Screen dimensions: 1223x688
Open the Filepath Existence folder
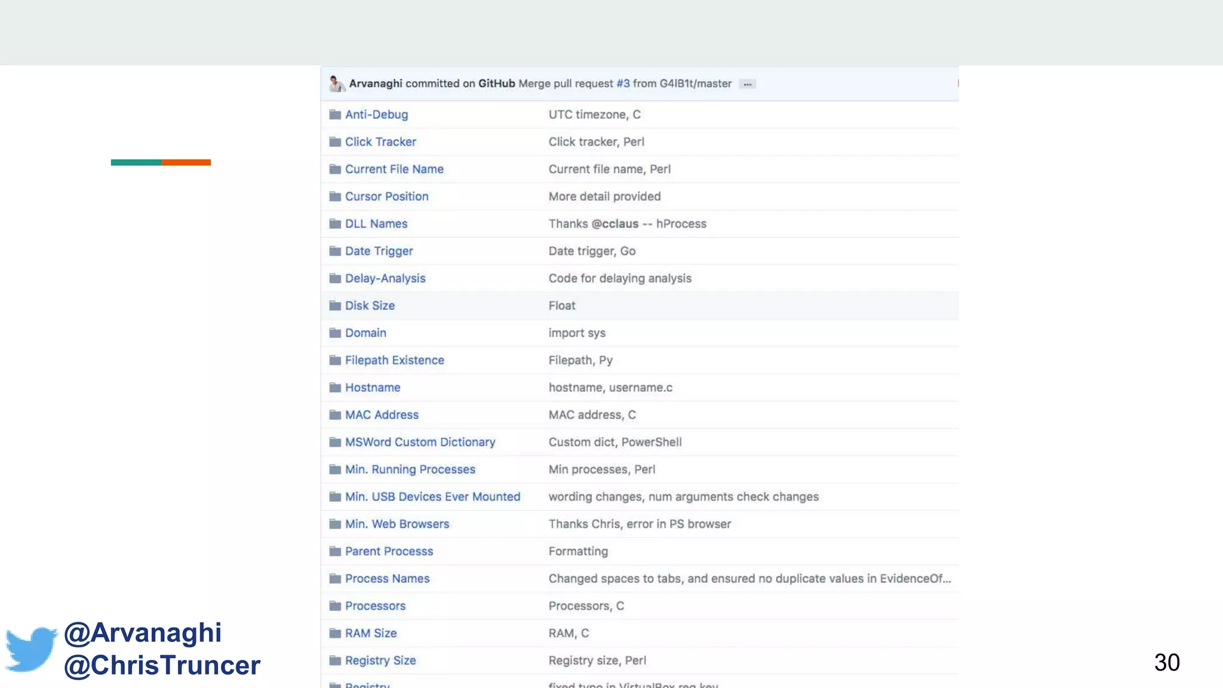pyautogui.click(x=394, y=361)
